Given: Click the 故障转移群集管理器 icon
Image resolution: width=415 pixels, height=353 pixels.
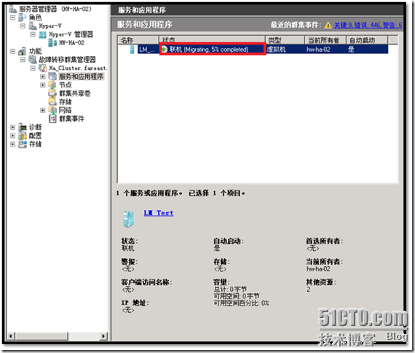Looking at the screenshot, I should click(x=33, y=59).
